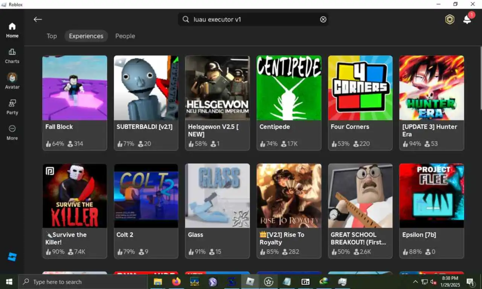This screenshot has width=482, height=289.
Task: Click the muted volume tray icon
Action: point(433,282)
